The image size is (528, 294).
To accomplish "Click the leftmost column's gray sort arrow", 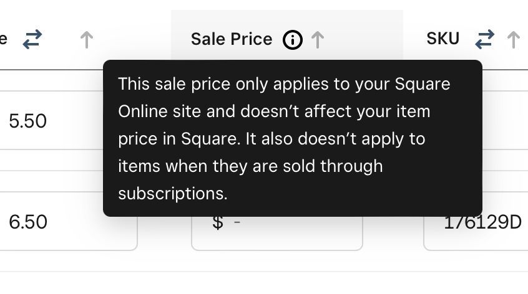I will pyautogui.click(x=87, y=40).
